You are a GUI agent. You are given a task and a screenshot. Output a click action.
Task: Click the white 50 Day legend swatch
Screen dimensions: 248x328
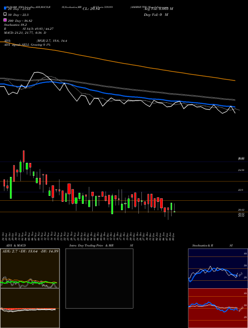click(x=5, y=14)
